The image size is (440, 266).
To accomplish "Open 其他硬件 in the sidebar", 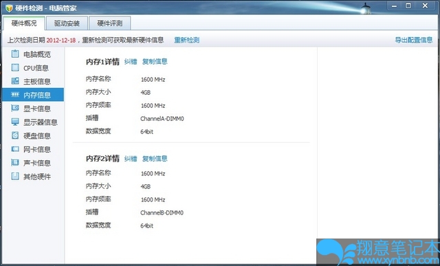I will tap(33, 177).
